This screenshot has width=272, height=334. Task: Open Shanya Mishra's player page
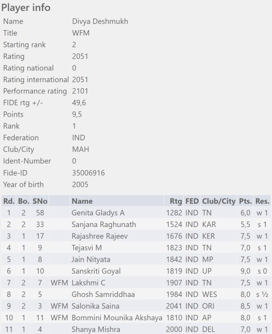coord(96,329)
